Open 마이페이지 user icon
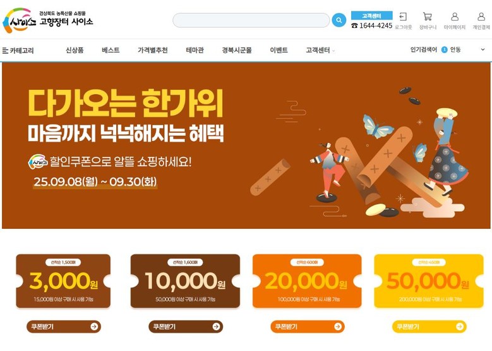492x351 pixels. [x=454, y=20]
